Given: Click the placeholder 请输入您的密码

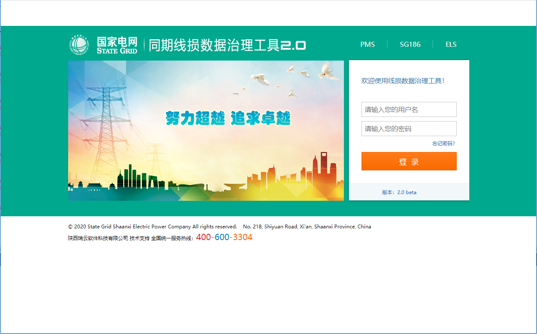Looking at the screenshot, I should point(389,129).
